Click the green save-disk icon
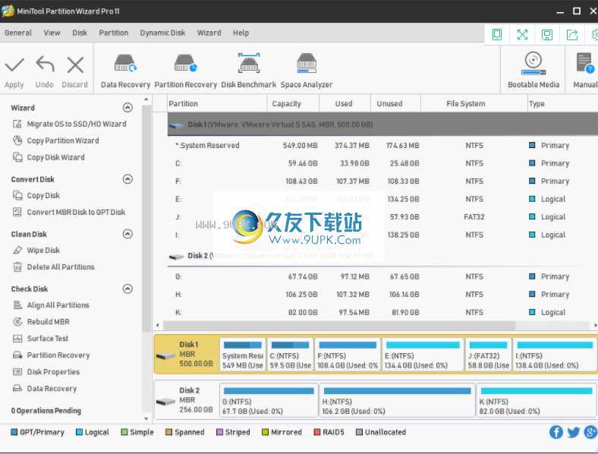598x454 pixels. (547, 35)
